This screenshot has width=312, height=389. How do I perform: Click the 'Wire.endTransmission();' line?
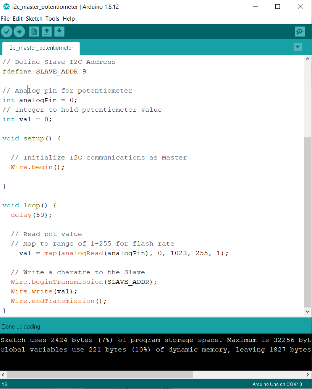pos(58,301)
